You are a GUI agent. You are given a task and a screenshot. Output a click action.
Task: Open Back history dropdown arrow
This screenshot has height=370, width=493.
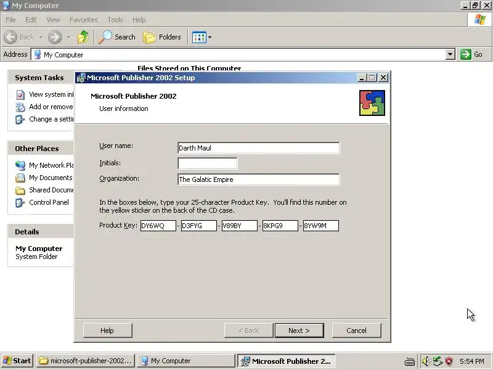pyautogui.click(x=41, y=37)
